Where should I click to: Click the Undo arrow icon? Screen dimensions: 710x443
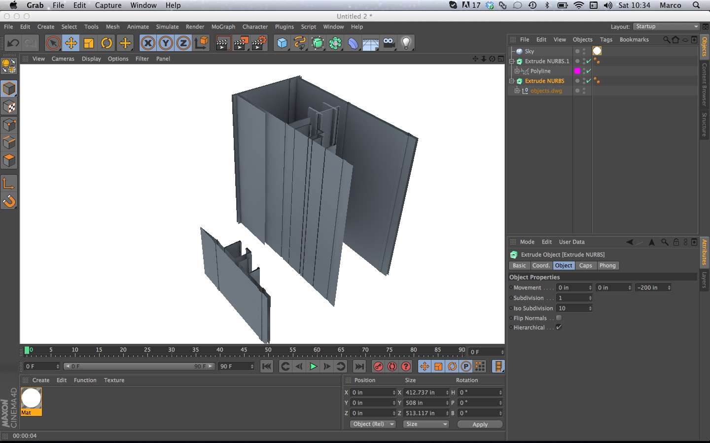[13, 43]
